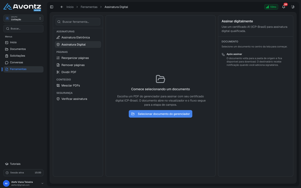Select Ferramentas menu item
The height and width of the screenshot is (188, 301).
23,69
